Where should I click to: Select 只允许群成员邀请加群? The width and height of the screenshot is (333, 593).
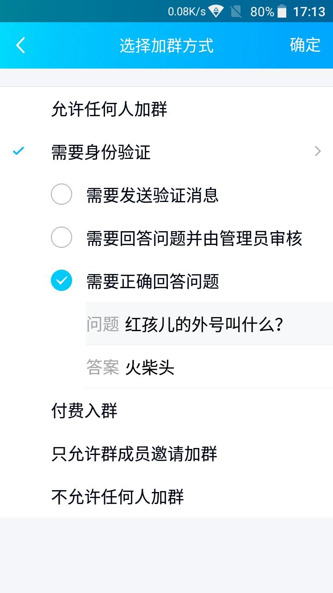pyautogui.click(x=166, y=454)
